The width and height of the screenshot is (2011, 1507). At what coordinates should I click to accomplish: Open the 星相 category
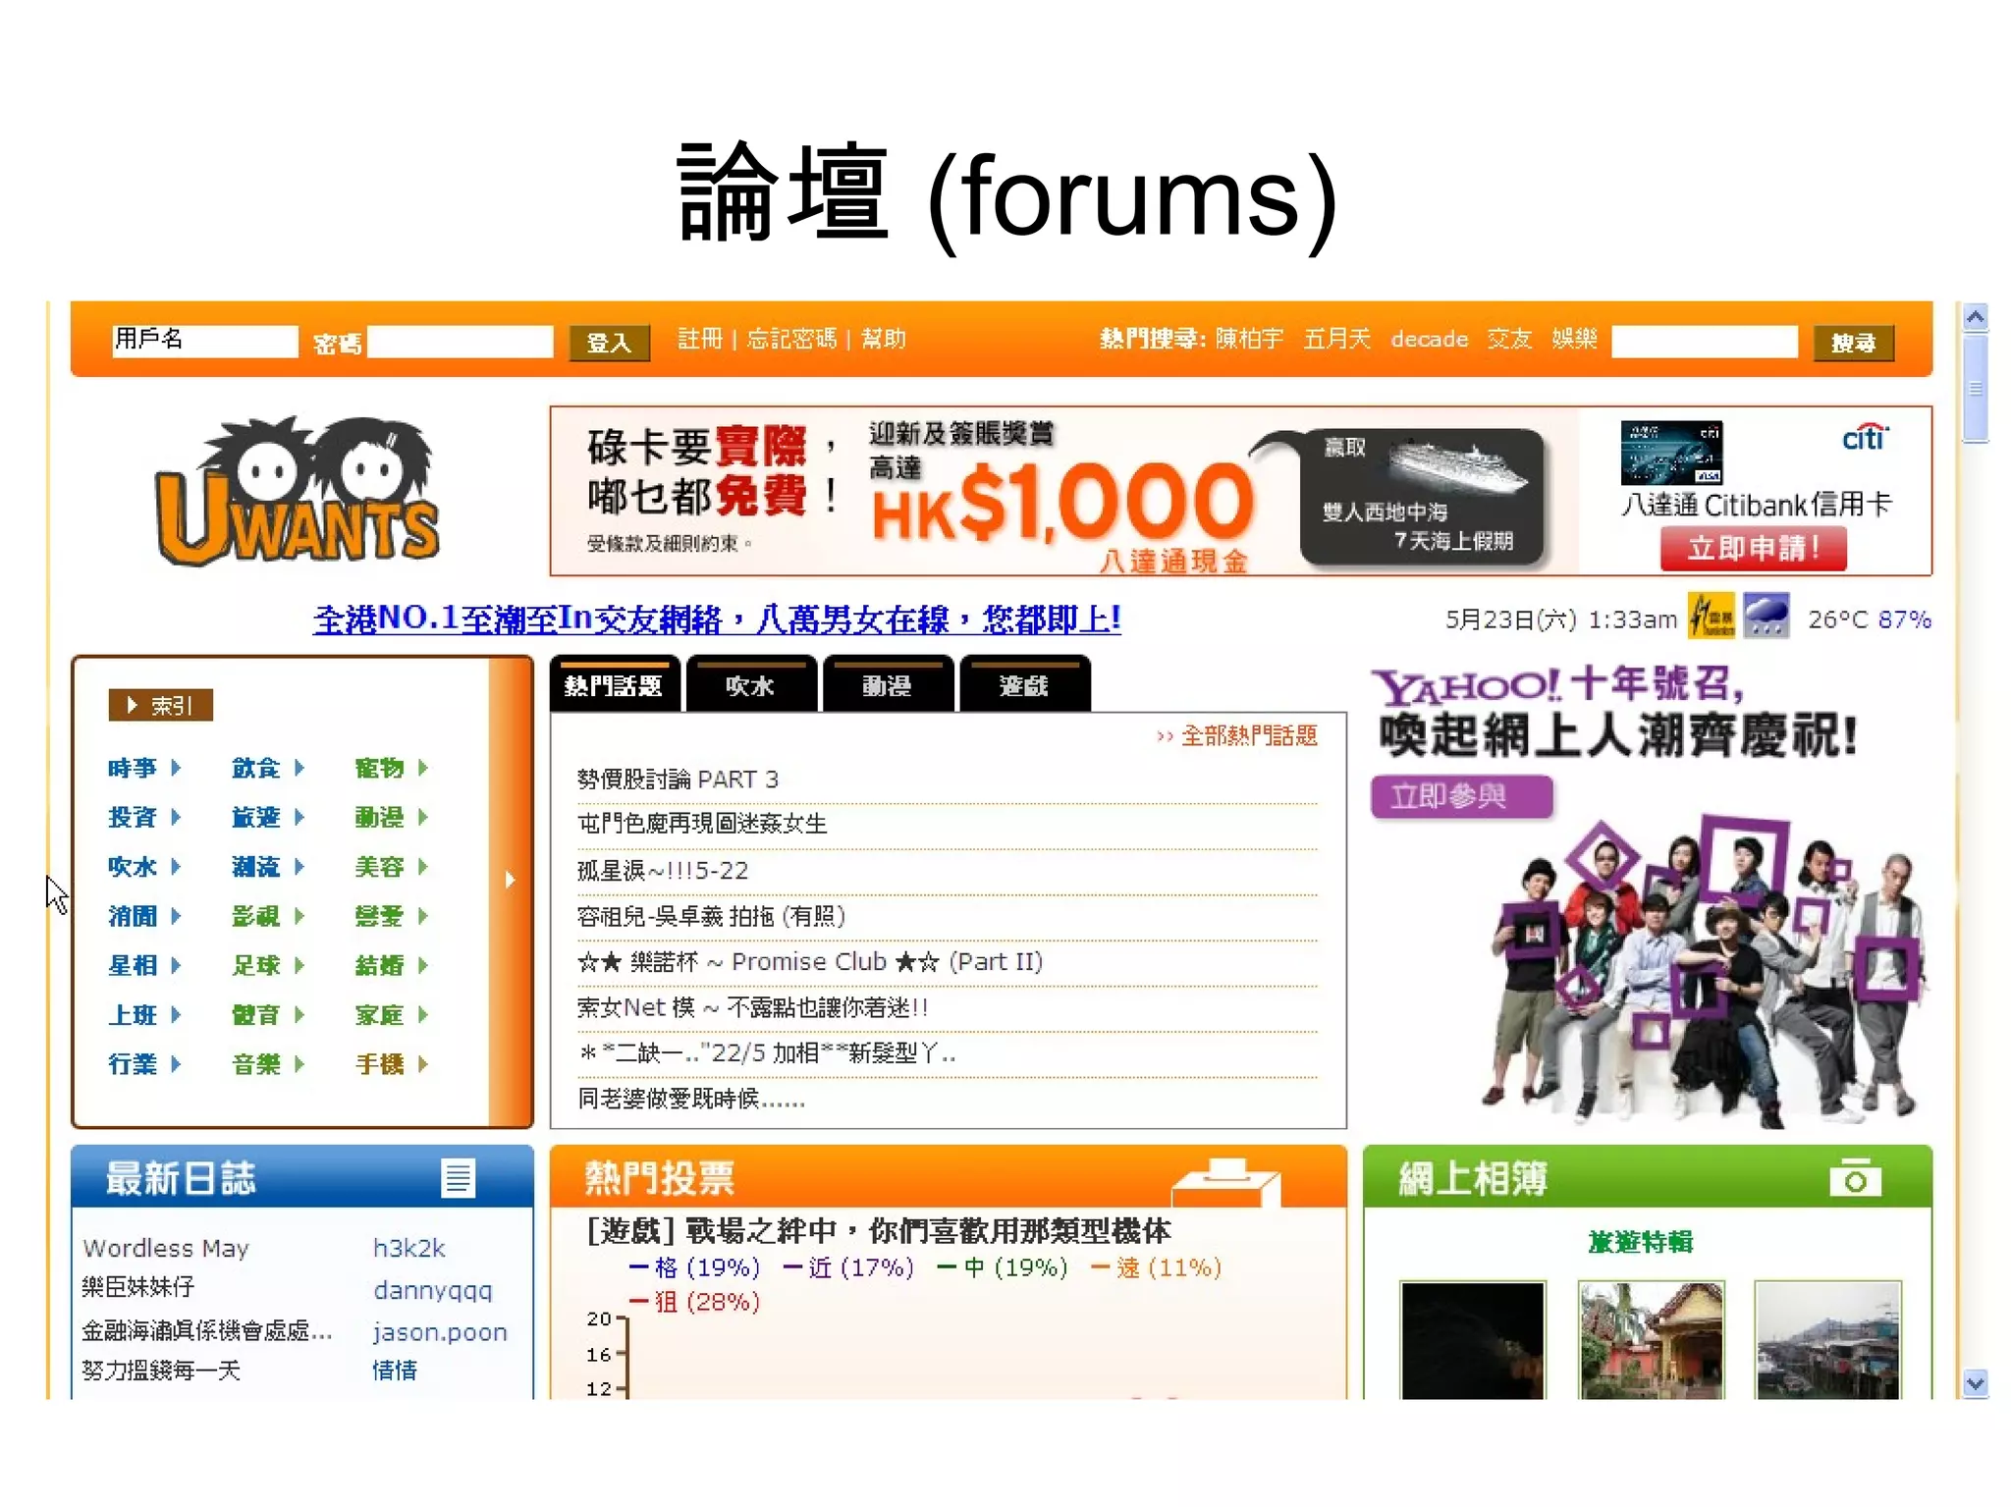pos(133,965)
